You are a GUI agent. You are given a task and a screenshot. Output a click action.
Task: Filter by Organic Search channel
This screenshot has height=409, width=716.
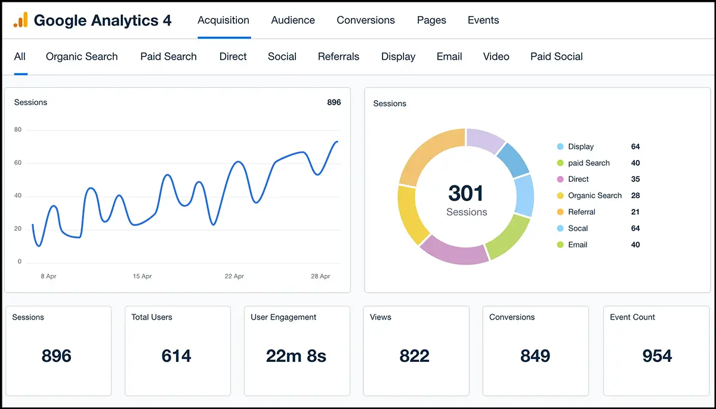[82, 57]
